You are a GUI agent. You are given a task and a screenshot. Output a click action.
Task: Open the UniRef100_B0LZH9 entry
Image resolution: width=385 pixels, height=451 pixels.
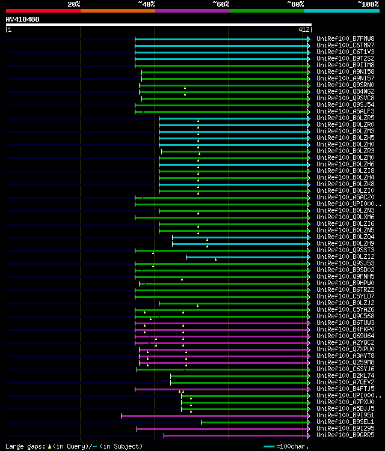345,244
